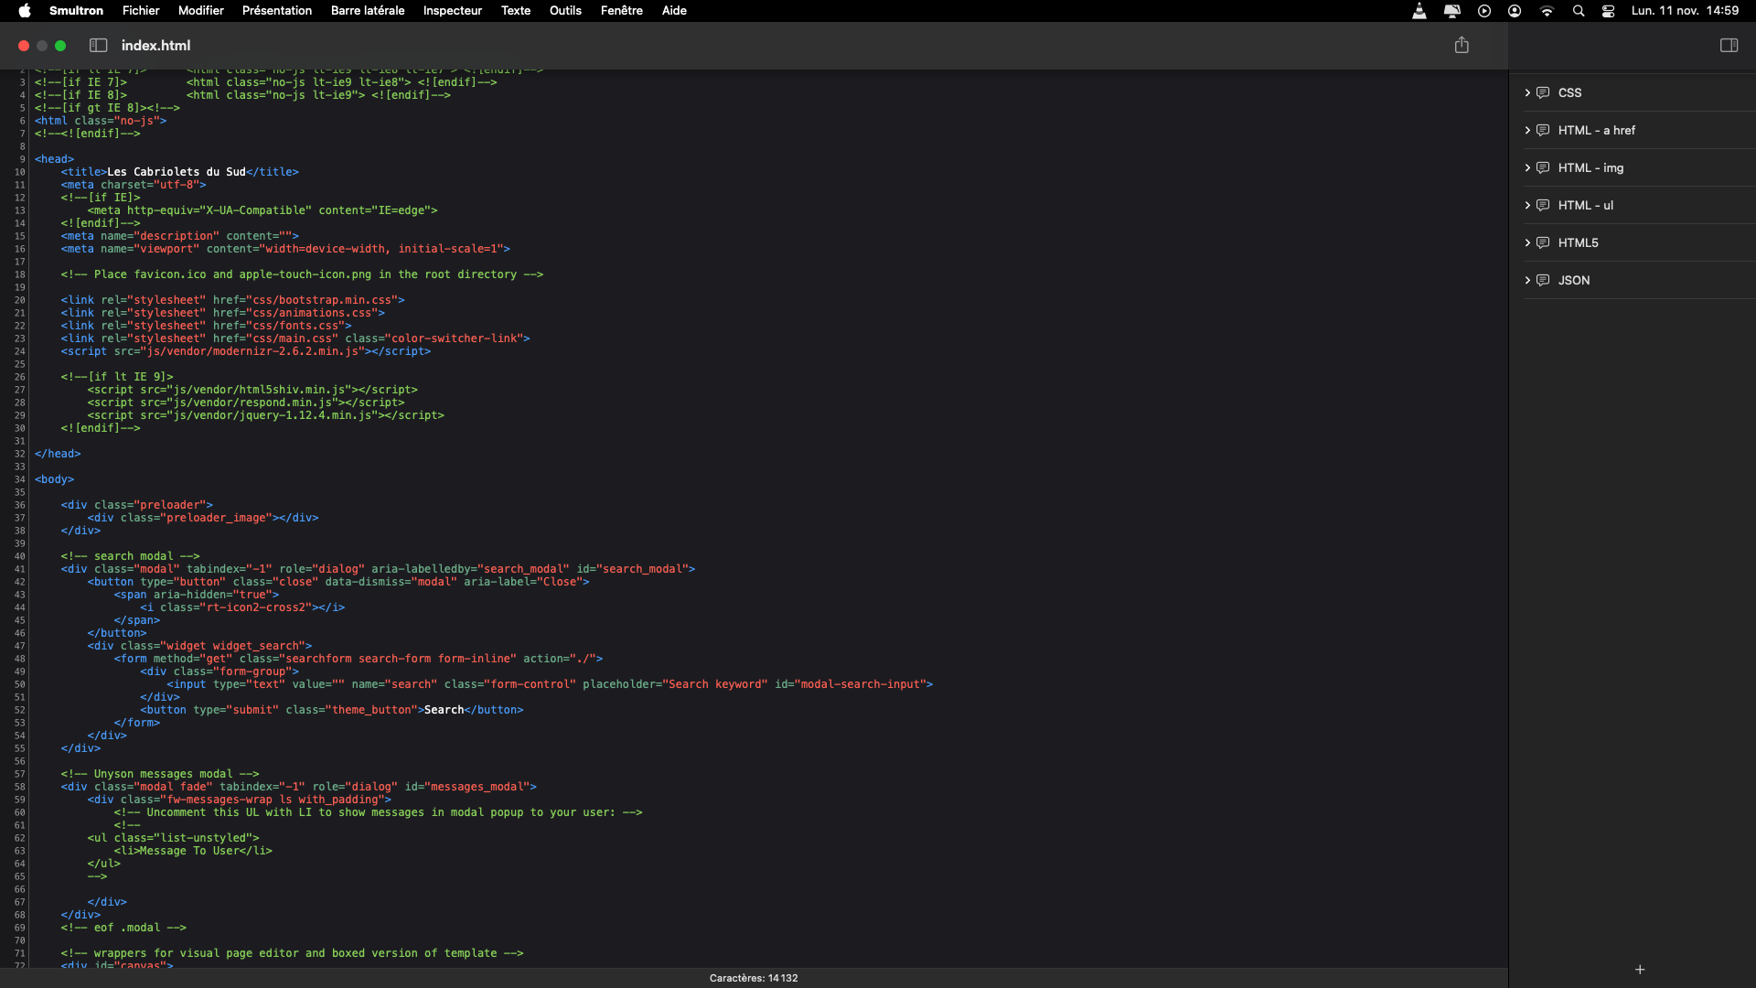Open the Texte menu
Image resolution: width=1756 pixels, height=988 pixels.
[x=516, y=11]
